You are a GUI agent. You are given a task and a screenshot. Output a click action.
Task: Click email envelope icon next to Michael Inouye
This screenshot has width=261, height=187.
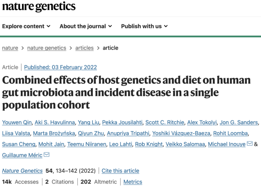coord(250,144)
